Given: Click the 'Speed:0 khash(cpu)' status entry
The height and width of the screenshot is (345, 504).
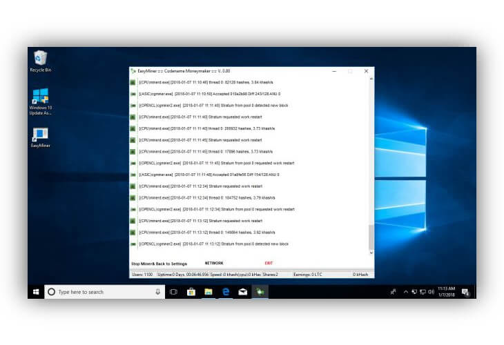Looking at the screenshot, I should 235,275.
